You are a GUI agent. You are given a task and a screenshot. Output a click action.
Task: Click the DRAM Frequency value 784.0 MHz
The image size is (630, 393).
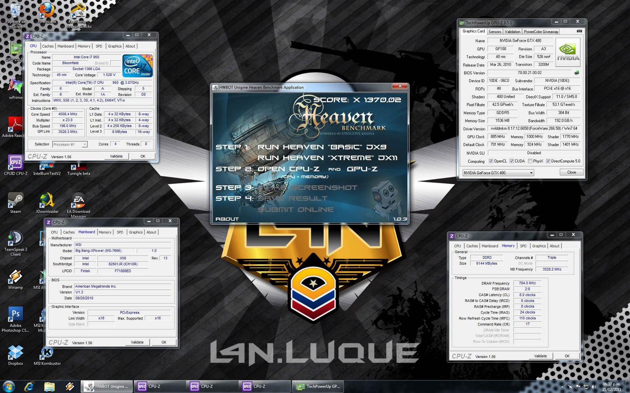pyautogui.click(x=527, y=283)
